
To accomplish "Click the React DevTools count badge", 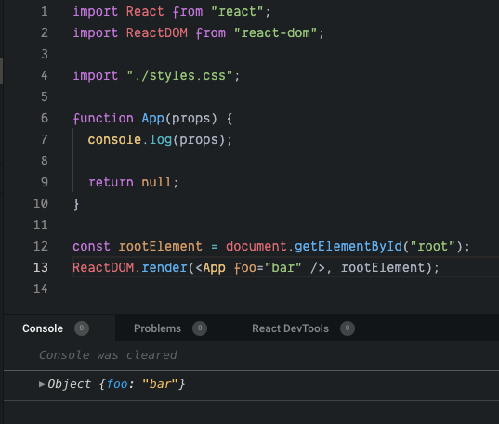I will point(348,328).
